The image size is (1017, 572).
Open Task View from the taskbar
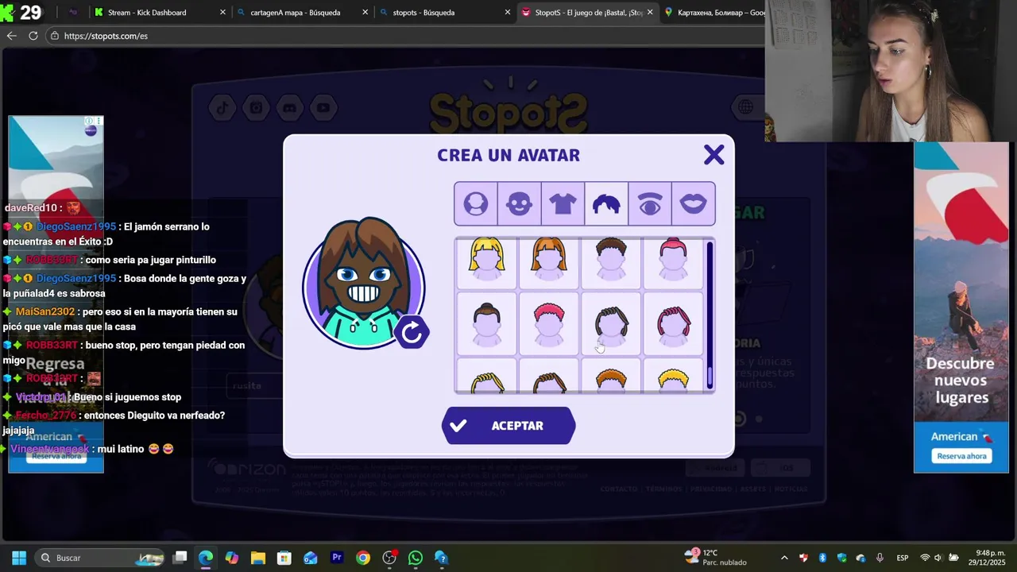[180, 558]
